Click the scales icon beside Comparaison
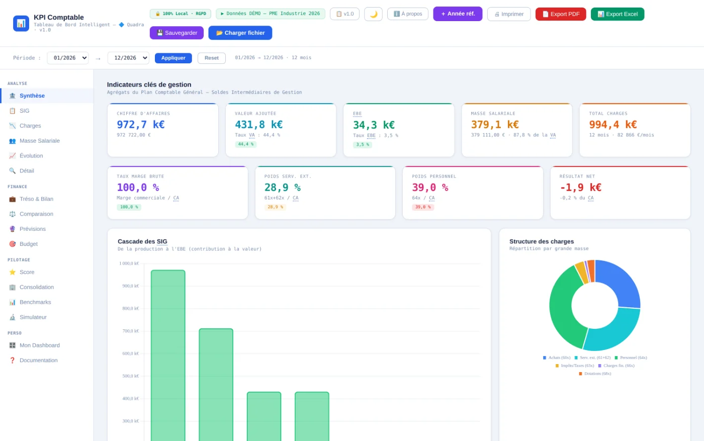Image resolution: width=704 pixels, height=441 pixels. [13, 214]
